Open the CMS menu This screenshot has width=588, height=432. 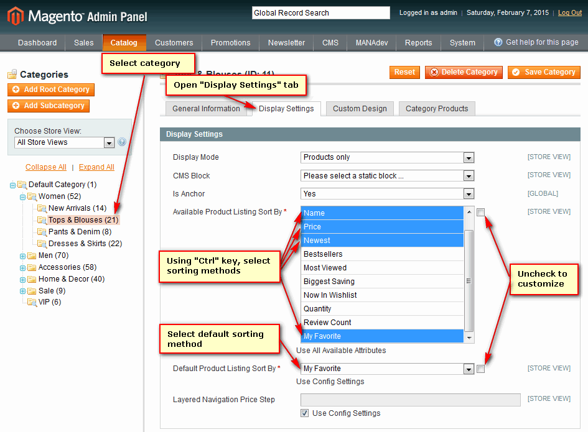[x=330, y=43]
